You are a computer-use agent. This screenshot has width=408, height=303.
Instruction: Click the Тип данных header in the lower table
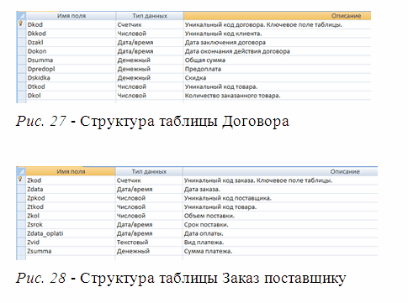(x=149, y=171)
